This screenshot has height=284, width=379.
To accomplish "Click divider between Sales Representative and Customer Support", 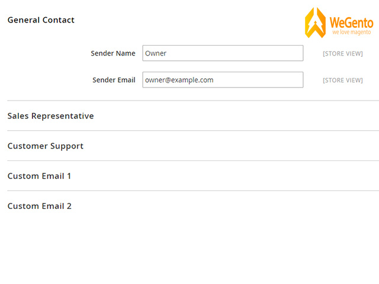I will pyautogui.click(x=193, y=131).
